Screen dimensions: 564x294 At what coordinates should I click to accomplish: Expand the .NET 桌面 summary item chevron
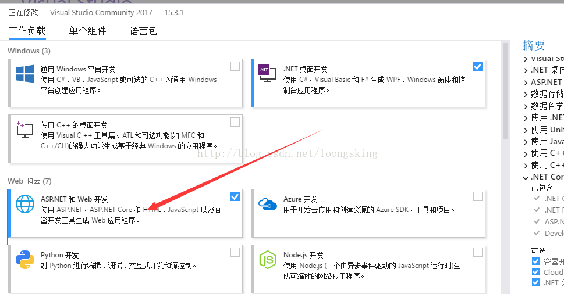click(x=526, y=71)
